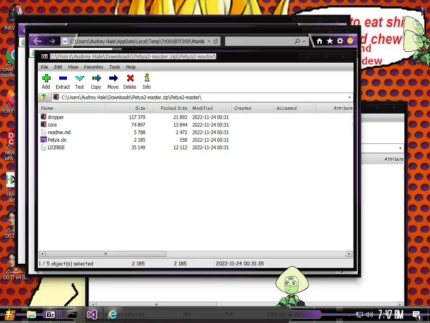Screen dimensions: 430x323
Task: Open the View menu
Action: 73,67
